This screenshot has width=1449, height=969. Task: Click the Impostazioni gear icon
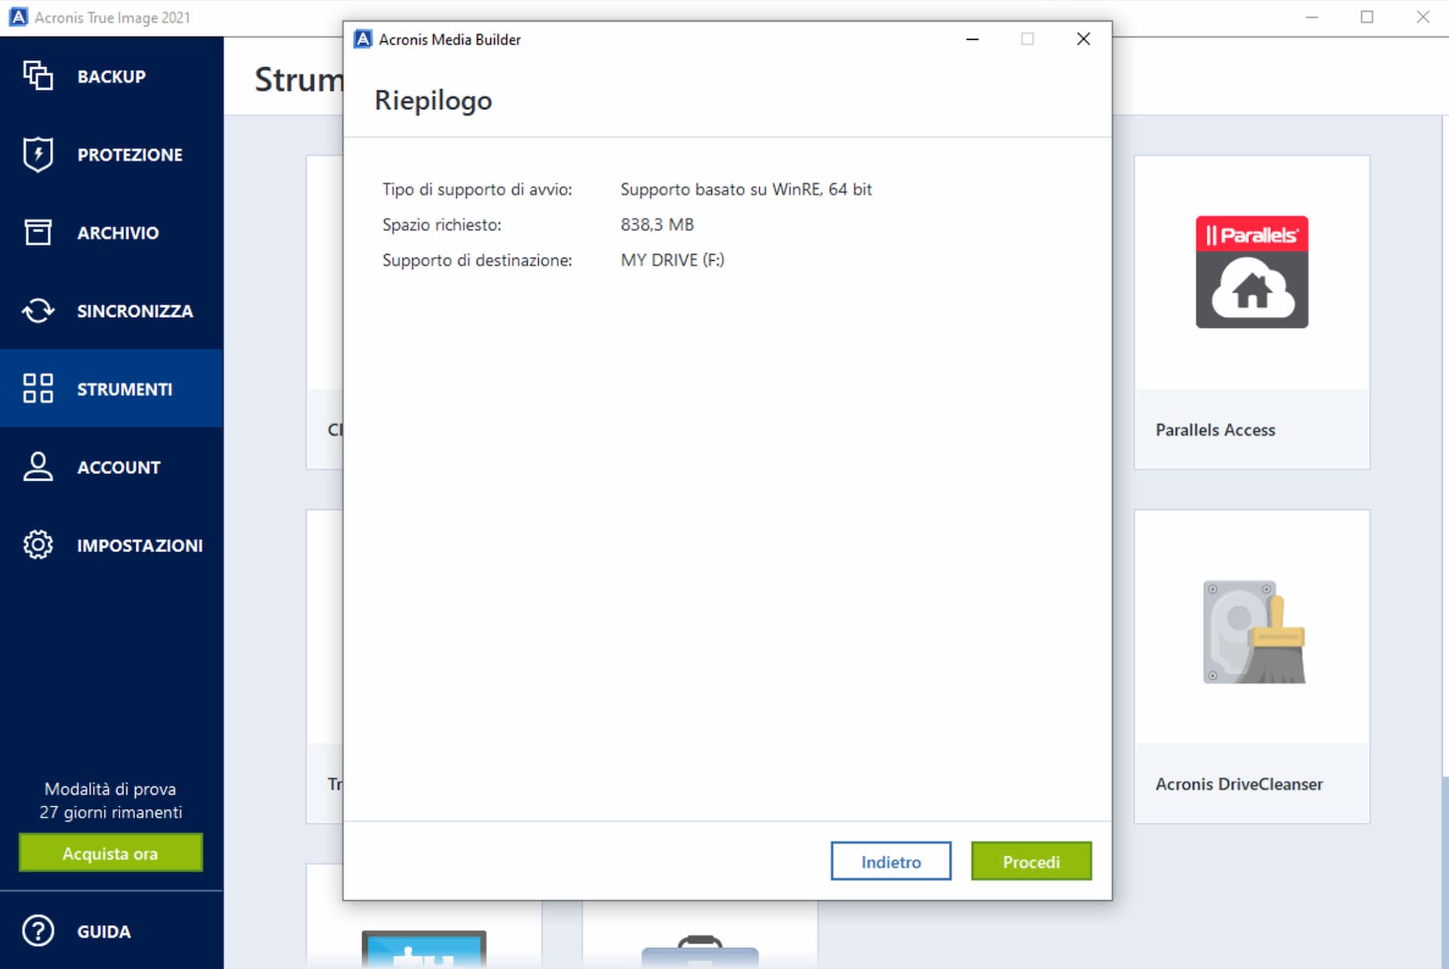(x=37, y=544)
